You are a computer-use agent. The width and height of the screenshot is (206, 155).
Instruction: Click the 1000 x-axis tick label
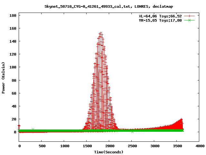(65, 146)
